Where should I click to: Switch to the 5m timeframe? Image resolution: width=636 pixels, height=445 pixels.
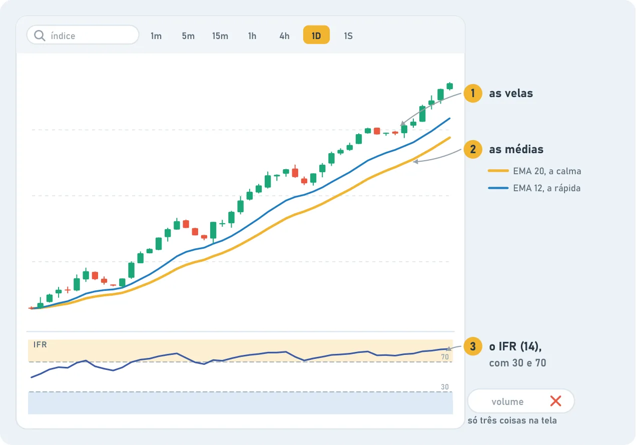[x=188, y=36]
